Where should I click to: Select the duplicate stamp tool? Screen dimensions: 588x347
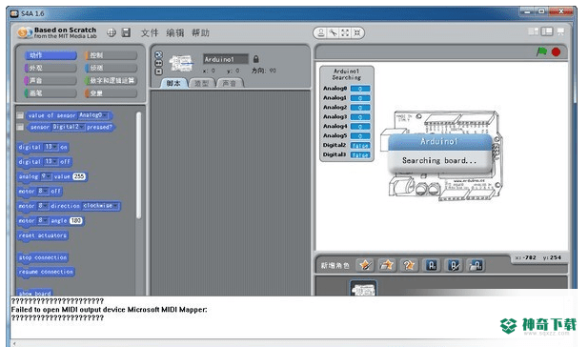pos(321,33)
